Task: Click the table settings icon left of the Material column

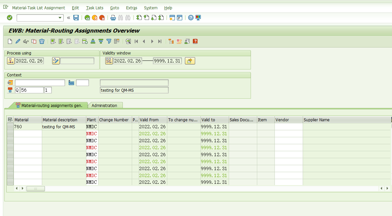Action: [x=10, y=120]
